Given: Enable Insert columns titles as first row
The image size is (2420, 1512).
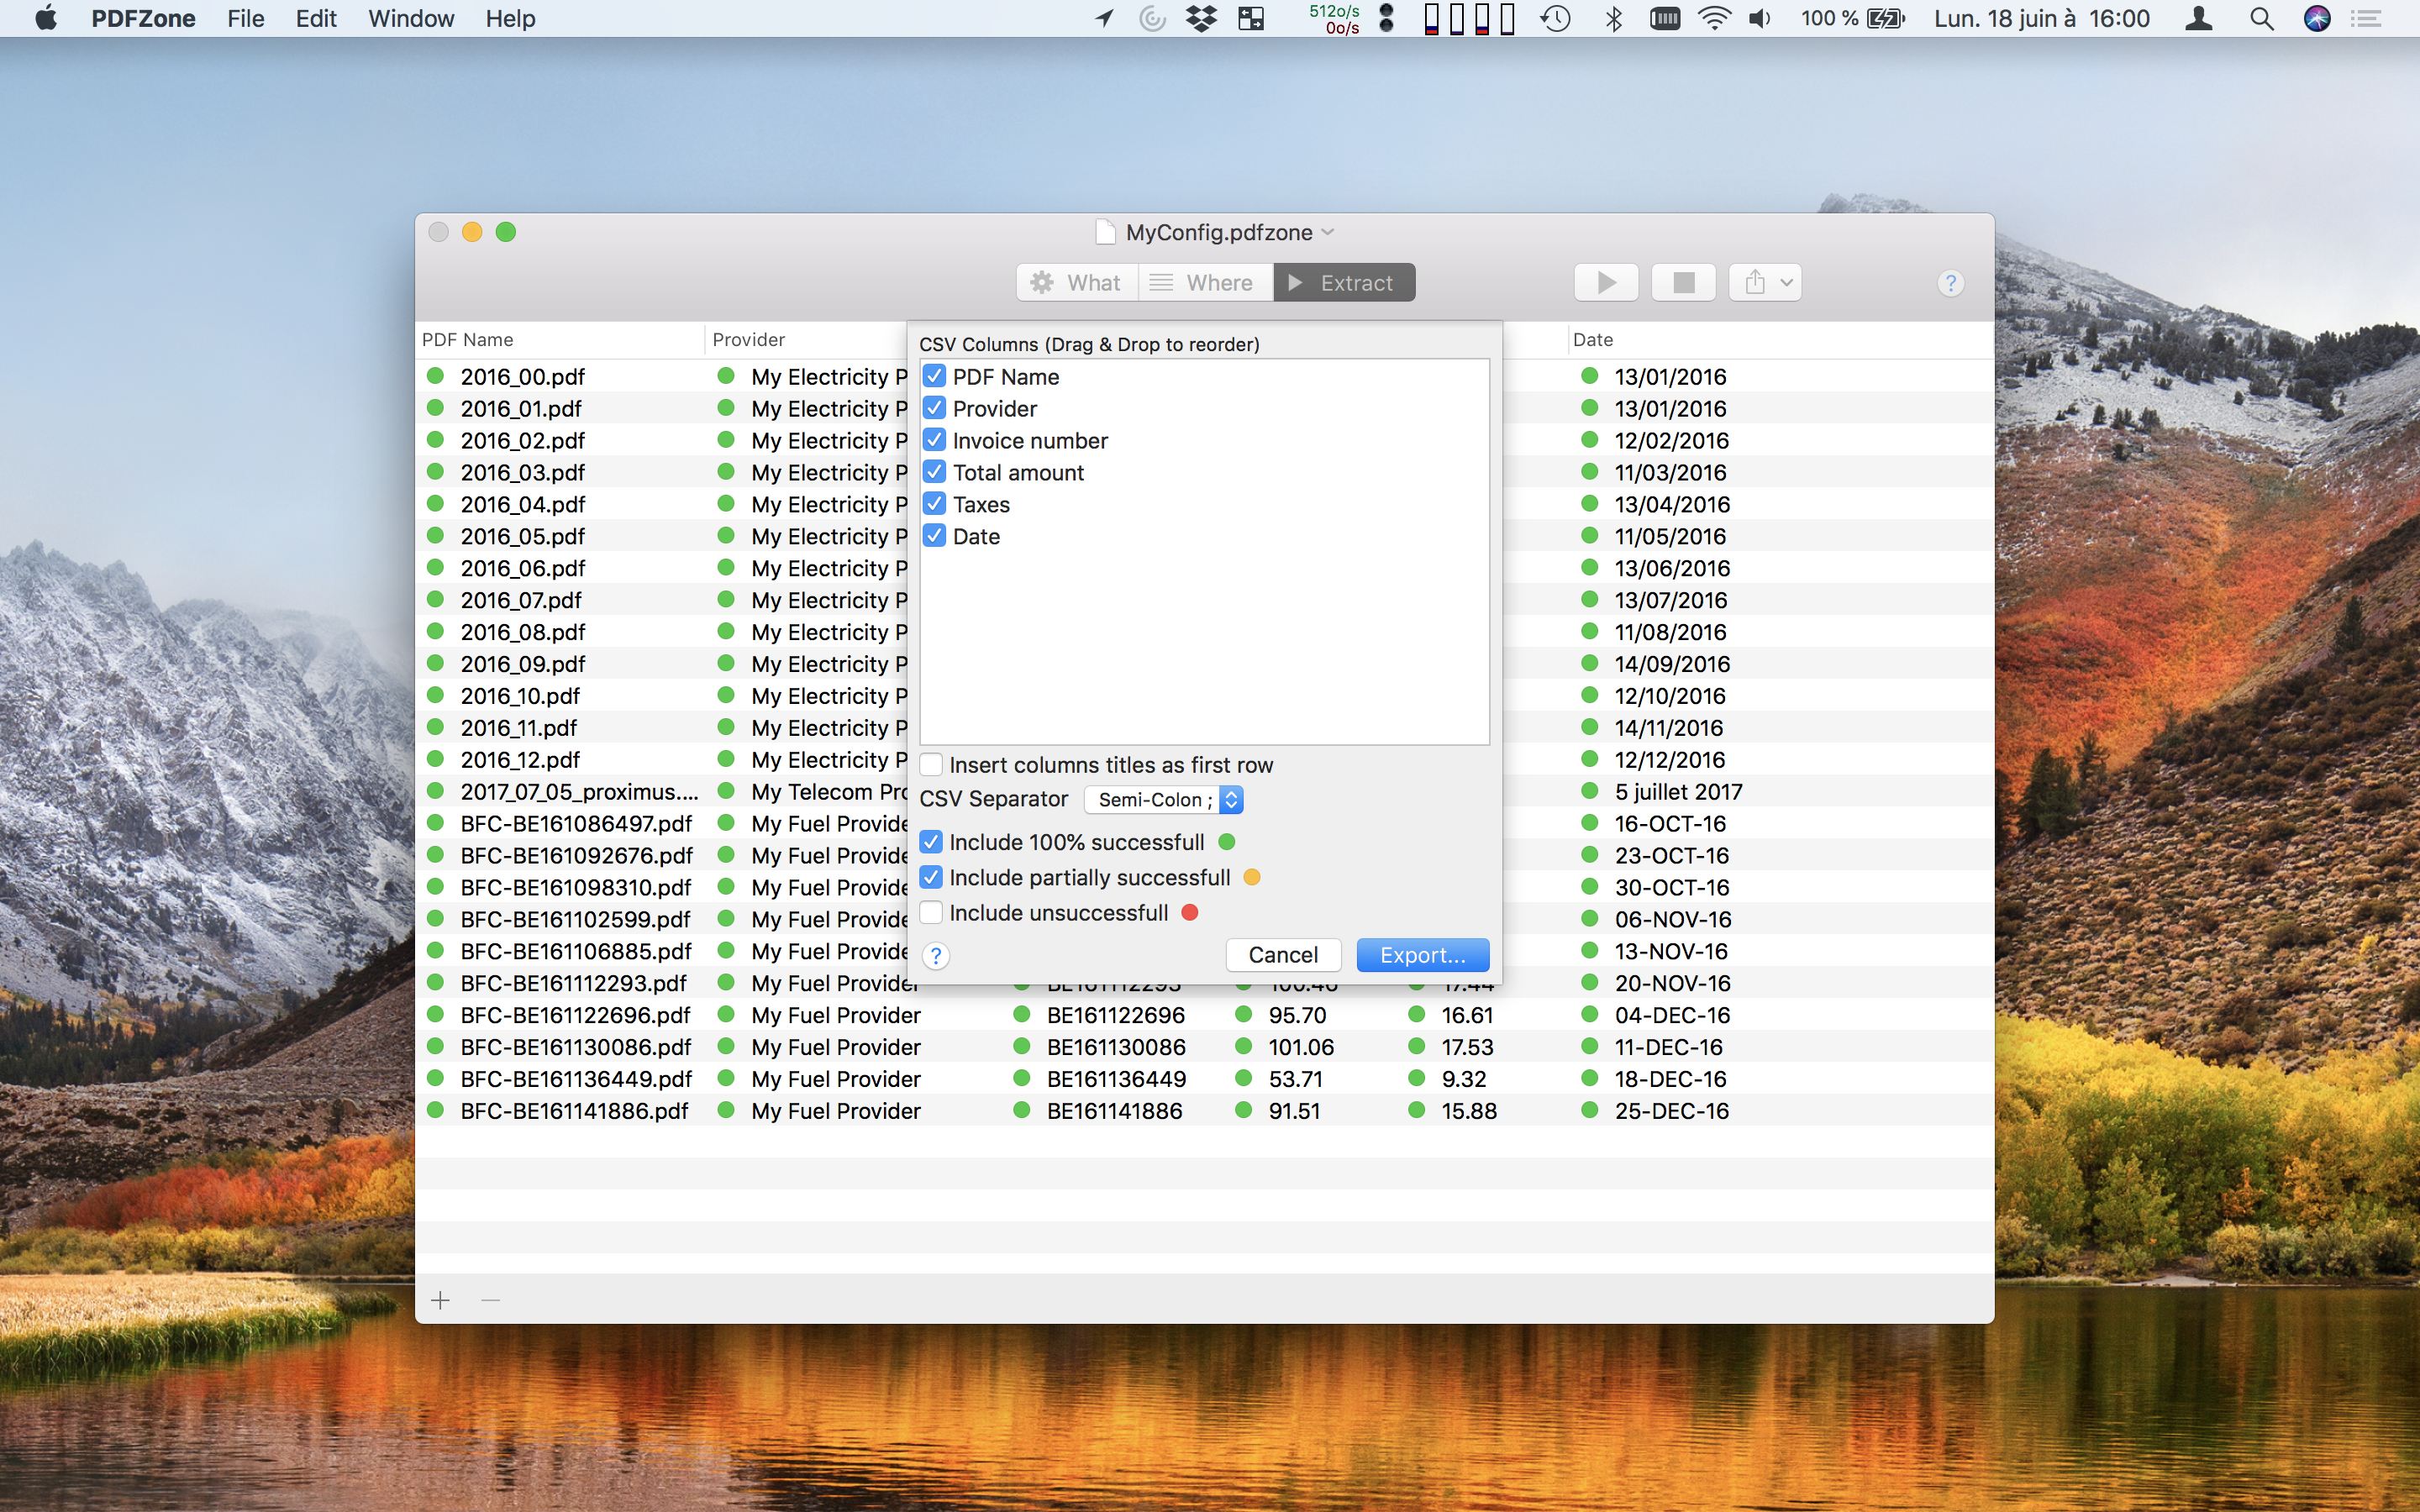Looking at the screenshot, I should pyautogui.click(x=931, y=765).
